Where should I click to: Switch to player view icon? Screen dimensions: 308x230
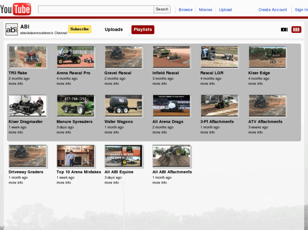tap(284, 30)
